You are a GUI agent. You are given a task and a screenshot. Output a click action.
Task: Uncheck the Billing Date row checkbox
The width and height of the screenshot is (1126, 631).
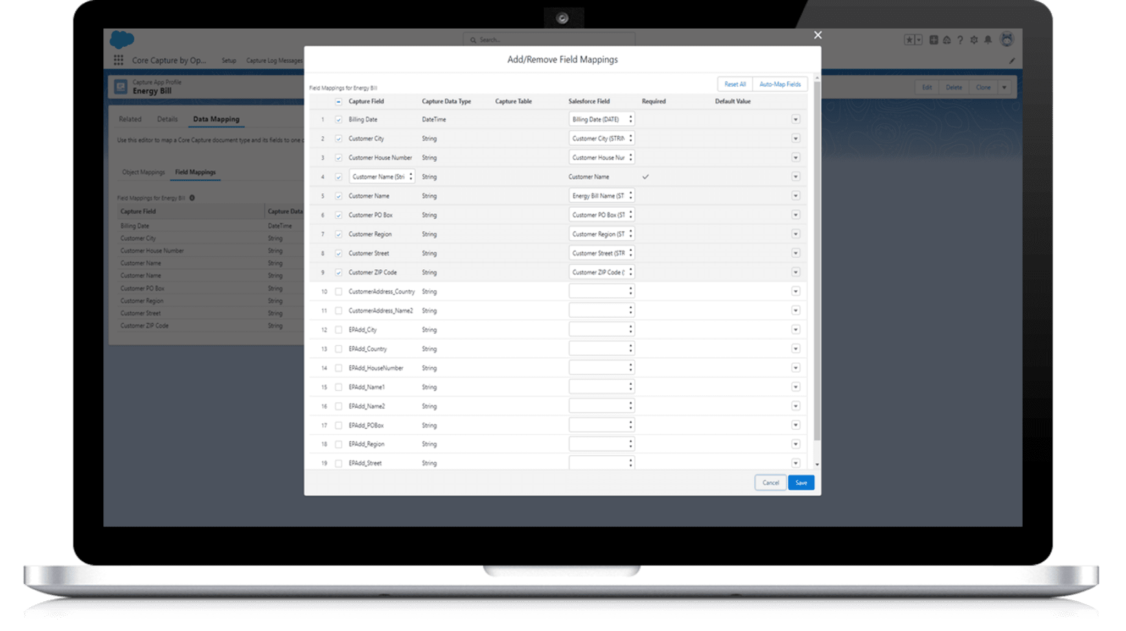pos(338,119)
